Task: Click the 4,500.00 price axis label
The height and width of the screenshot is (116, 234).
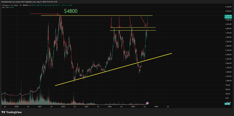Action: [229, 20]
